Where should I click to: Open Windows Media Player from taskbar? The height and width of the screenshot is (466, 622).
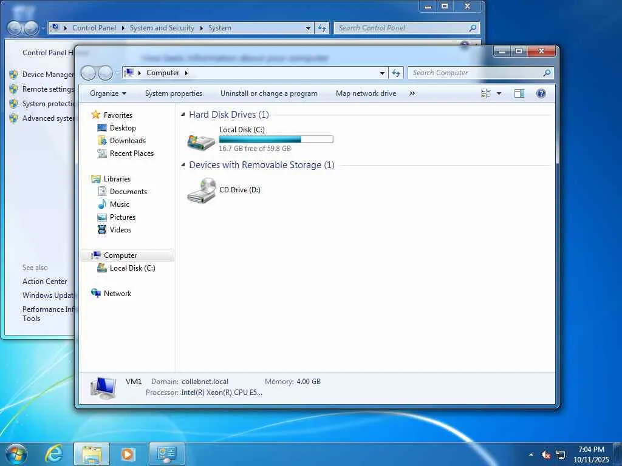click(128, 454)
